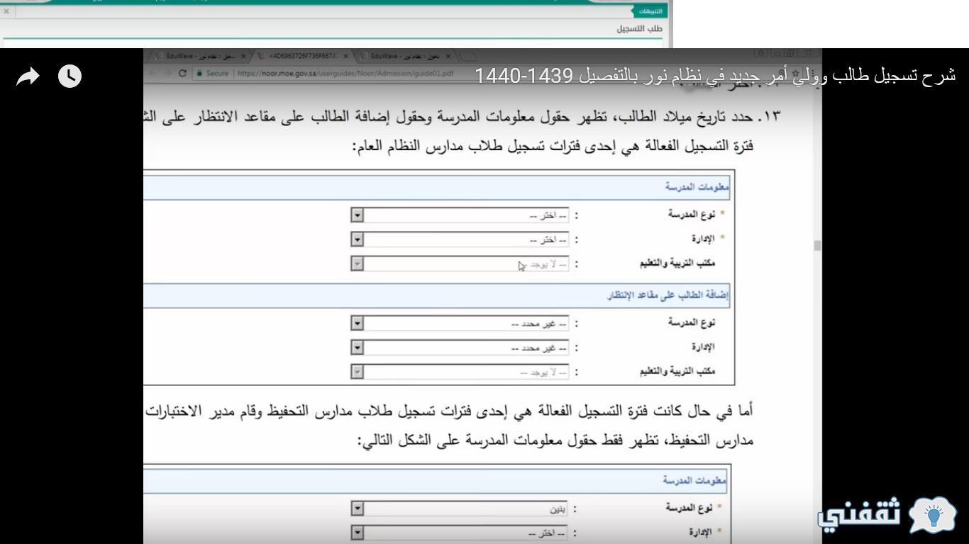Click the PDF vertical scrollbar thumb
Viewport: 969px width, 544px height.
coord(817,245)
